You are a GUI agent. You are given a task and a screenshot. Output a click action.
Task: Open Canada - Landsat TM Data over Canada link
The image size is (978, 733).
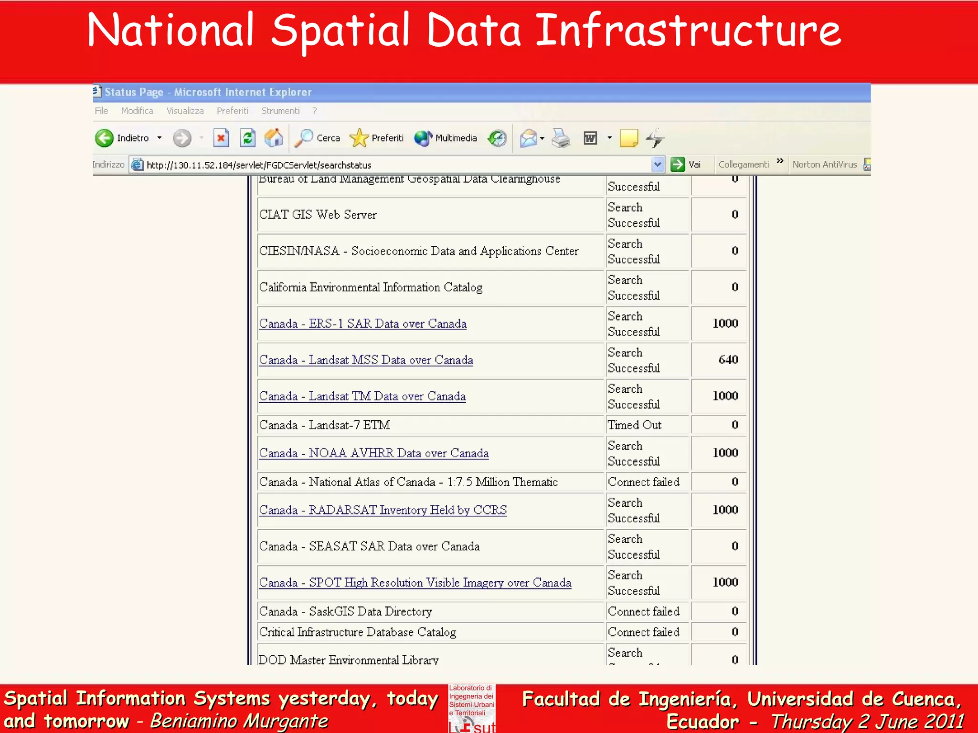point(362,396)
